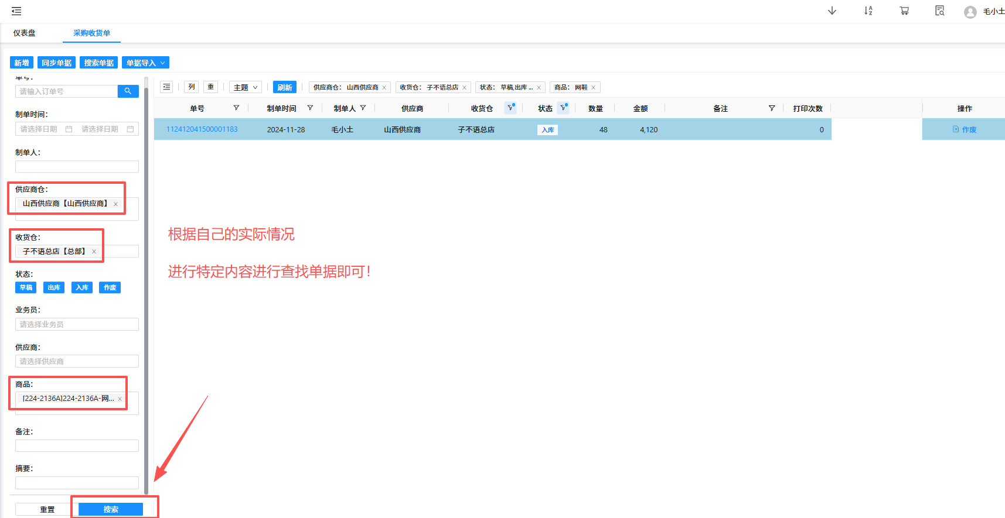Viewport: 1005px width, 518px height.
Task: Collapse the sidebar with the hamburger menu icon
Action: pos(16,11)
